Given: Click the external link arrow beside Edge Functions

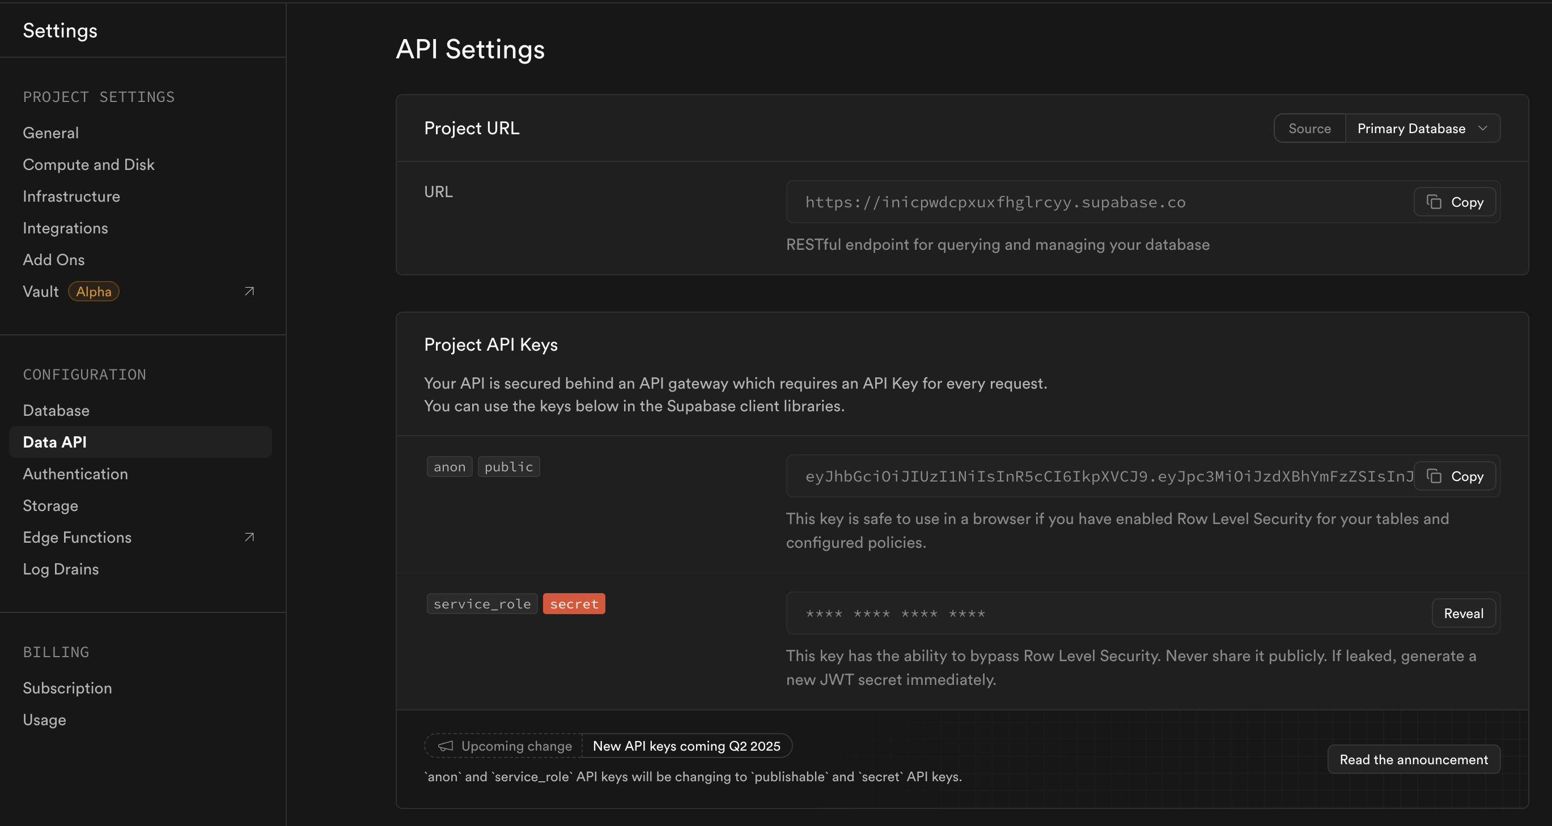Looking at the screenshot, I should 249,537.
